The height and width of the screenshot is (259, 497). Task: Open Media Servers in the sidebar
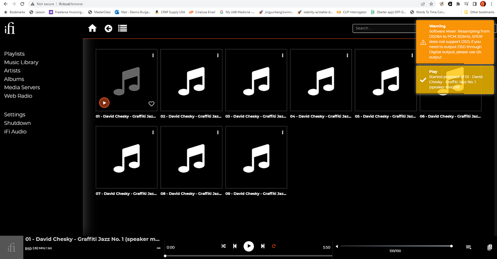pyautogui.click(x=22, y=87)
